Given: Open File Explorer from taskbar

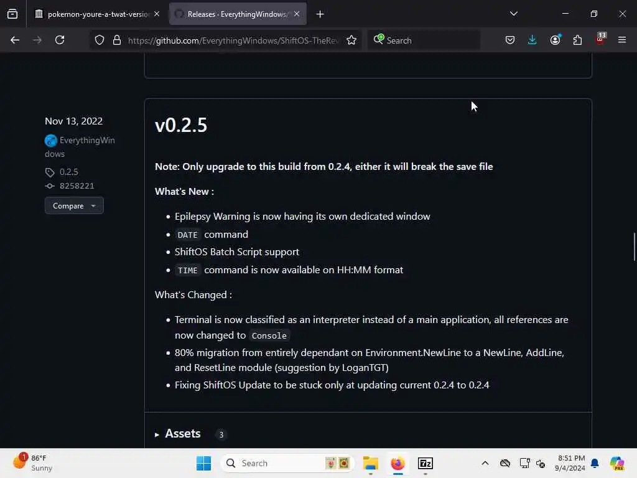Looking at the screenshot, I should 371,463.
